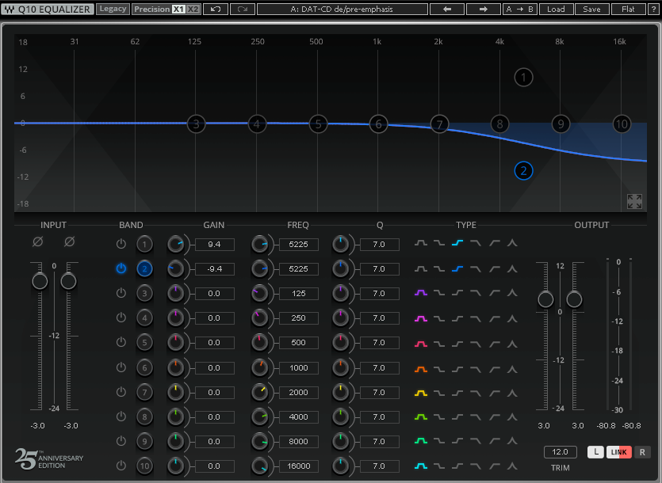Enable band 8 power button

click(x=121, y=416)
